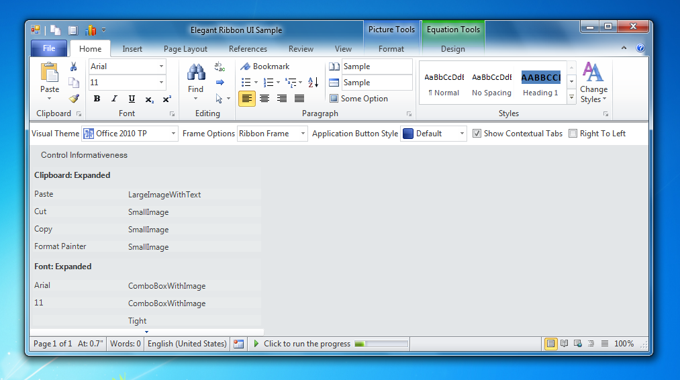Expand the Styles gallery dropdown

click(x=571, y=98)
